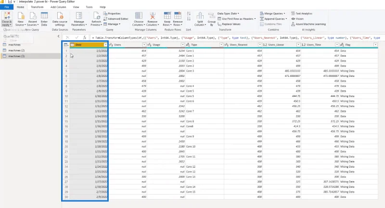Image resolution: width=385 pixels, height=208 pixels.
Task: Click the Refresh Preview icon
Action: pos(96,16)
